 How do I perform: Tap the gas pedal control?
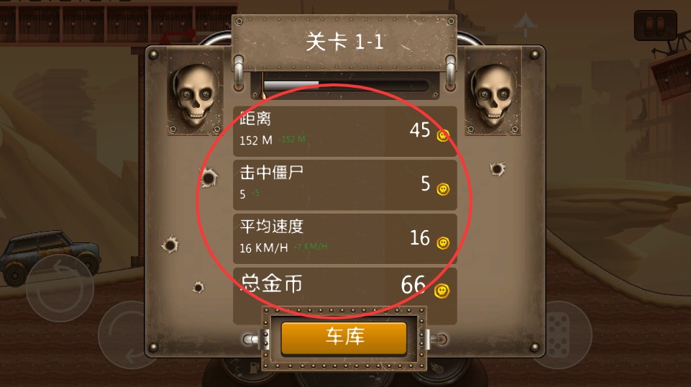pos(562,334)
